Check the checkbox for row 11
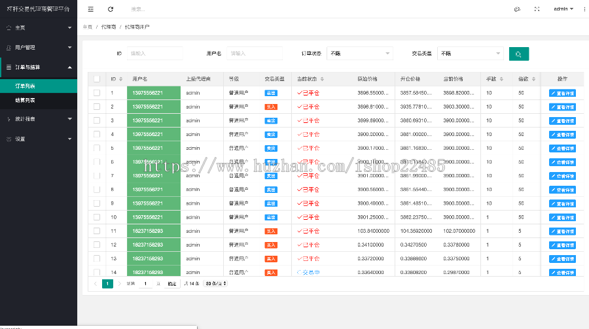Viewport: 589px width, 329px height. pos(97,231)
